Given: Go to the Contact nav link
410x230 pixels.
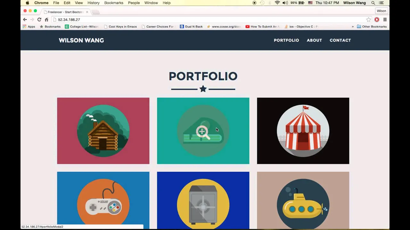Looking at the screenshot, I should 340,40.
